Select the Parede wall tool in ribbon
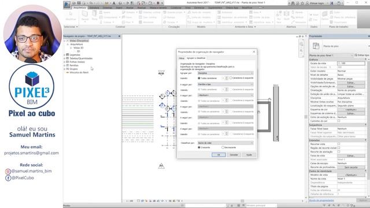The height and width of the screenshot is (208, 370). (85, 16)
